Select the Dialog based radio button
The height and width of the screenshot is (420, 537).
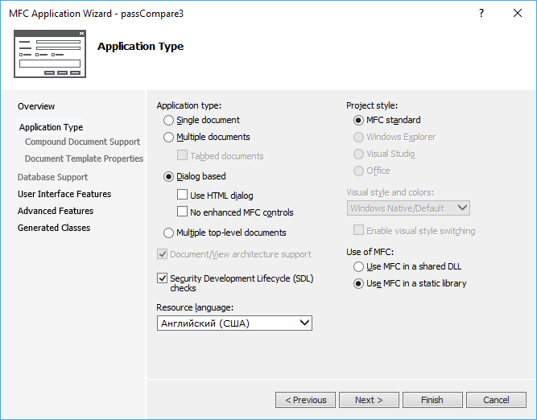click(168, 176)
